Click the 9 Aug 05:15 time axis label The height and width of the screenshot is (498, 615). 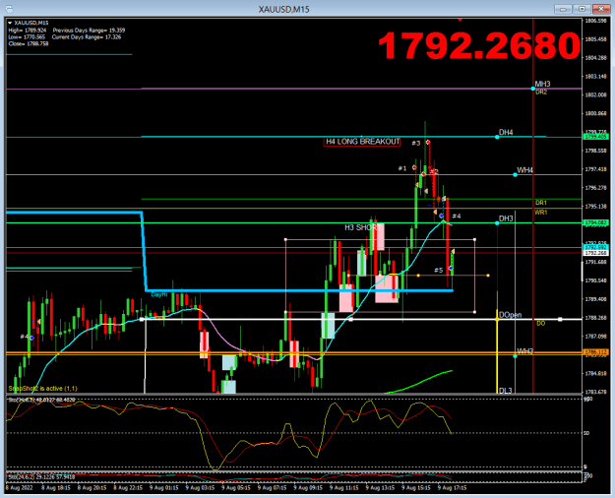(236, 488)
